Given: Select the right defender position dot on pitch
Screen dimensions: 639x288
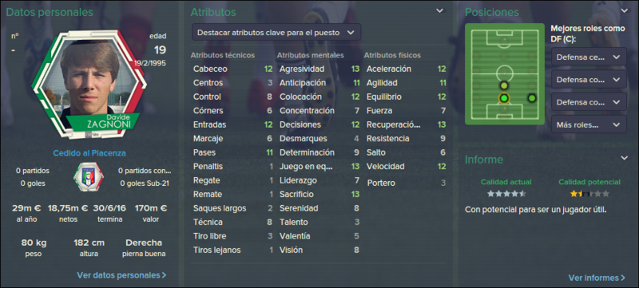Looking at the screenshot, I should click(531, 98).
